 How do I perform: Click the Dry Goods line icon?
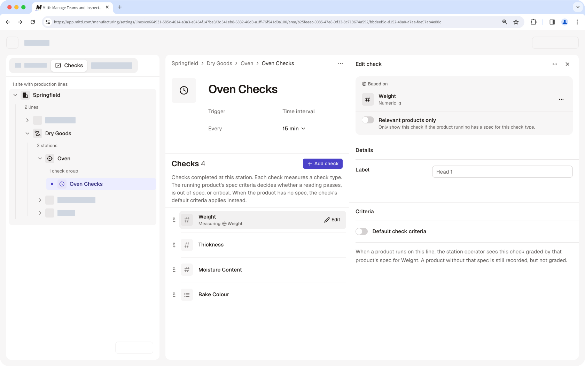[38, 134]
